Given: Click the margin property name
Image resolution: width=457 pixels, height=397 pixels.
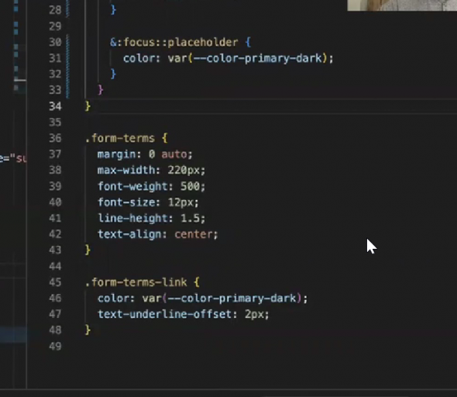Looking at the screenshot, I should tap(117, 154).
